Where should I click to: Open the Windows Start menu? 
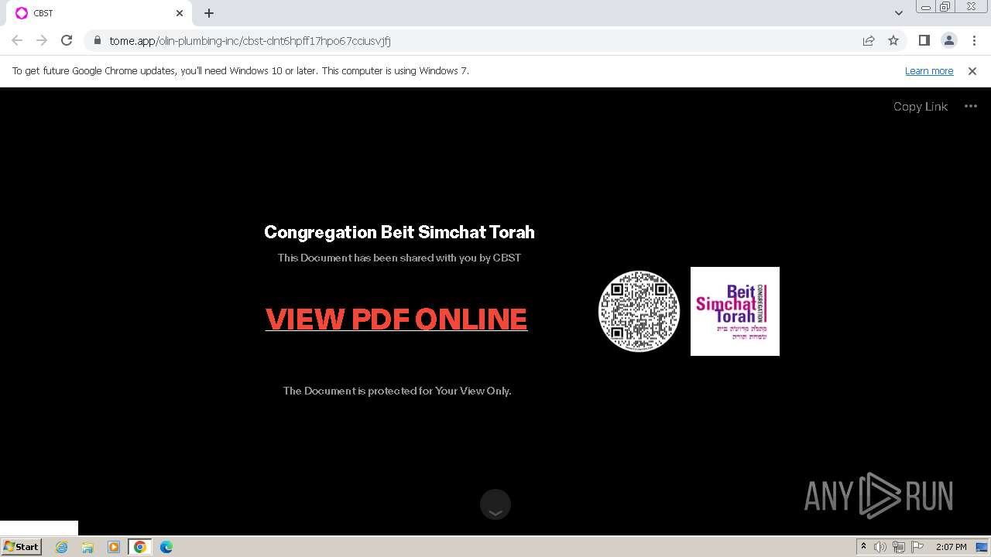22,547
